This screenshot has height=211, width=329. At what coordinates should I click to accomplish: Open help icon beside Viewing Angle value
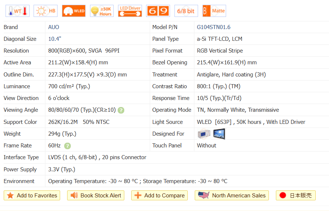point(121,110)
